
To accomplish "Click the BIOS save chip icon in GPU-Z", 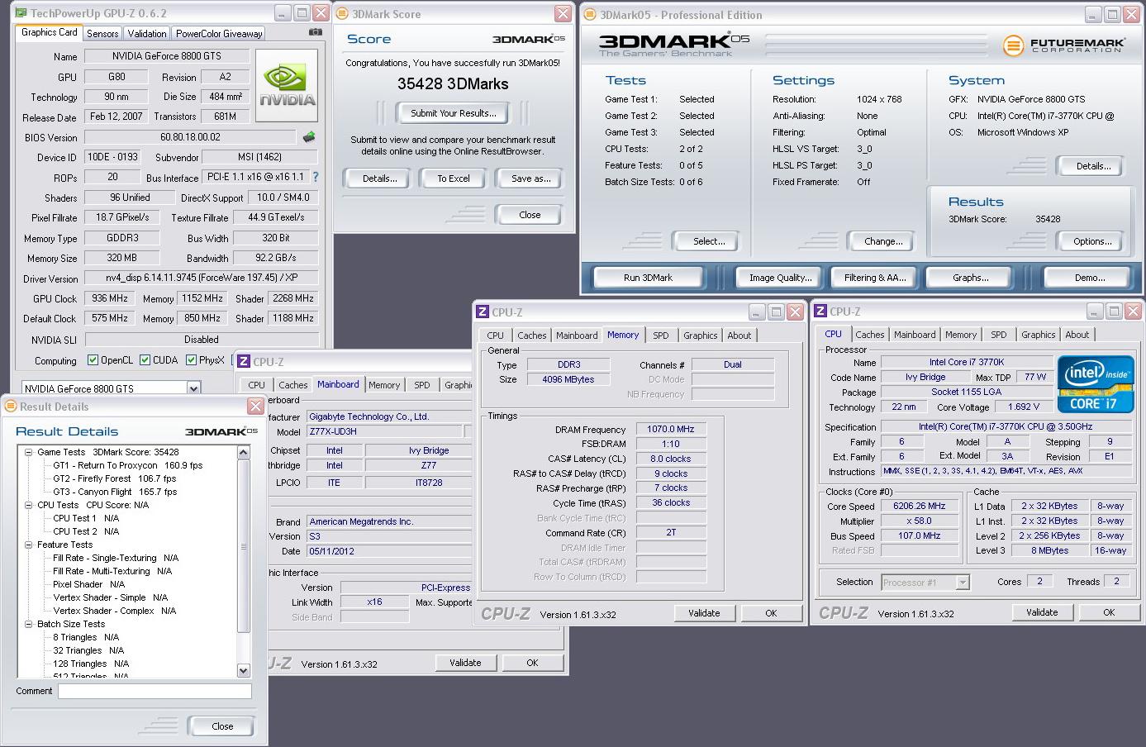I will [x=309, y=137].
